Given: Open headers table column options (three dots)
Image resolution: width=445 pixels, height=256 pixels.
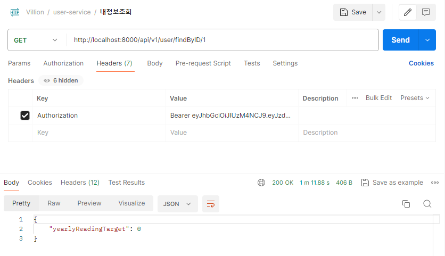Looking at the screenshot, I should point(355,98).
